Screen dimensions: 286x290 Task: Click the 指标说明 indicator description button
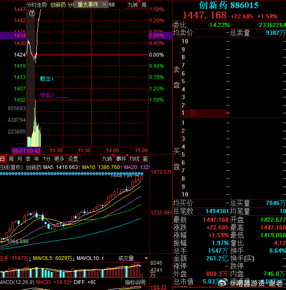[135, 282]
